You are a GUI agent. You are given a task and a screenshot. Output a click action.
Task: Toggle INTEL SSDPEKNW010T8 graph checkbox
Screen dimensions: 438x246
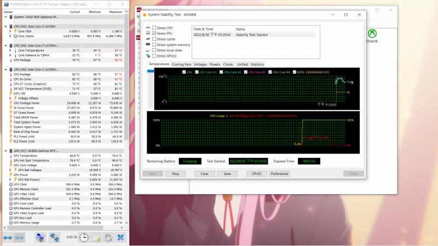point(294,72)
